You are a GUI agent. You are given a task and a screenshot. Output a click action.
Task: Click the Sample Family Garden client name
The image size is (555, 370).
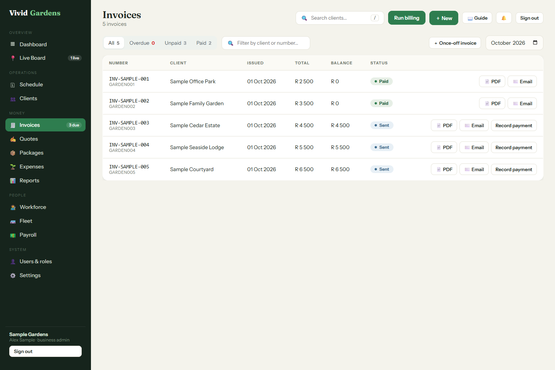click(197, 103)
